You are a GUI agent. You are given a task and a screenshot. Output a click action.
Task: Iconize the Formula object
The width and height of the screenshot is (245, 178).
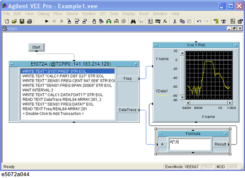[225, 133]
